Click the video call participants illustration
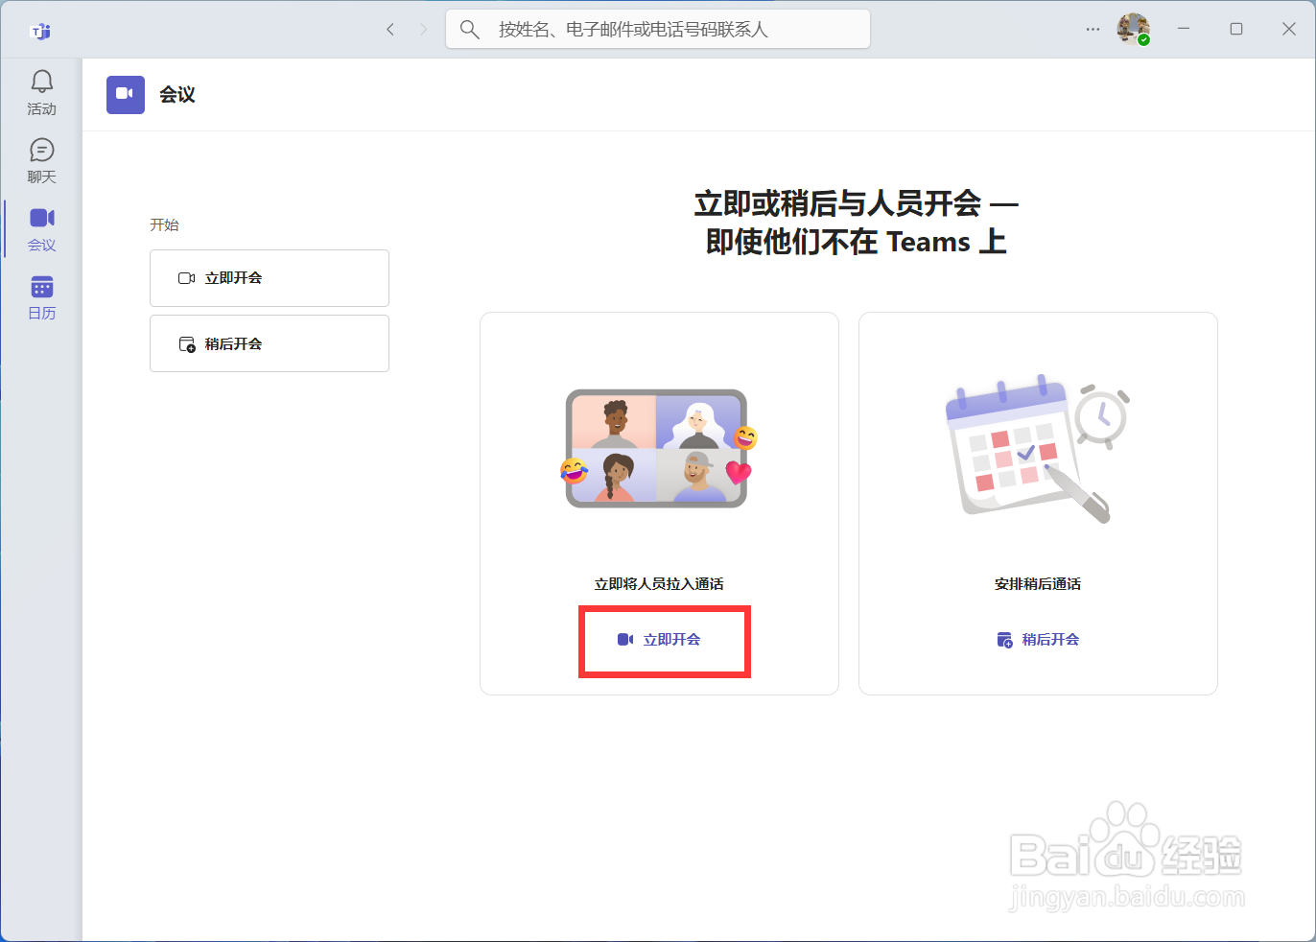 tap(657, 448)
